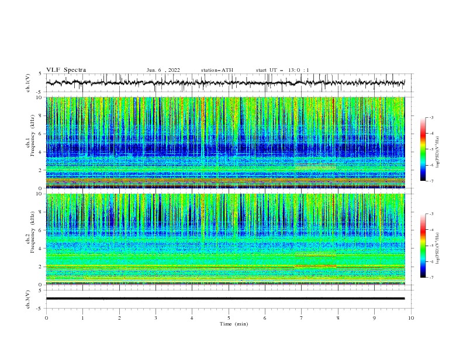This screenshot has width=463, height=357.
Task: Click the ch.2 "Frequency (kHz)" axis label
Action: pyautogui.click(x=33, y=232)
